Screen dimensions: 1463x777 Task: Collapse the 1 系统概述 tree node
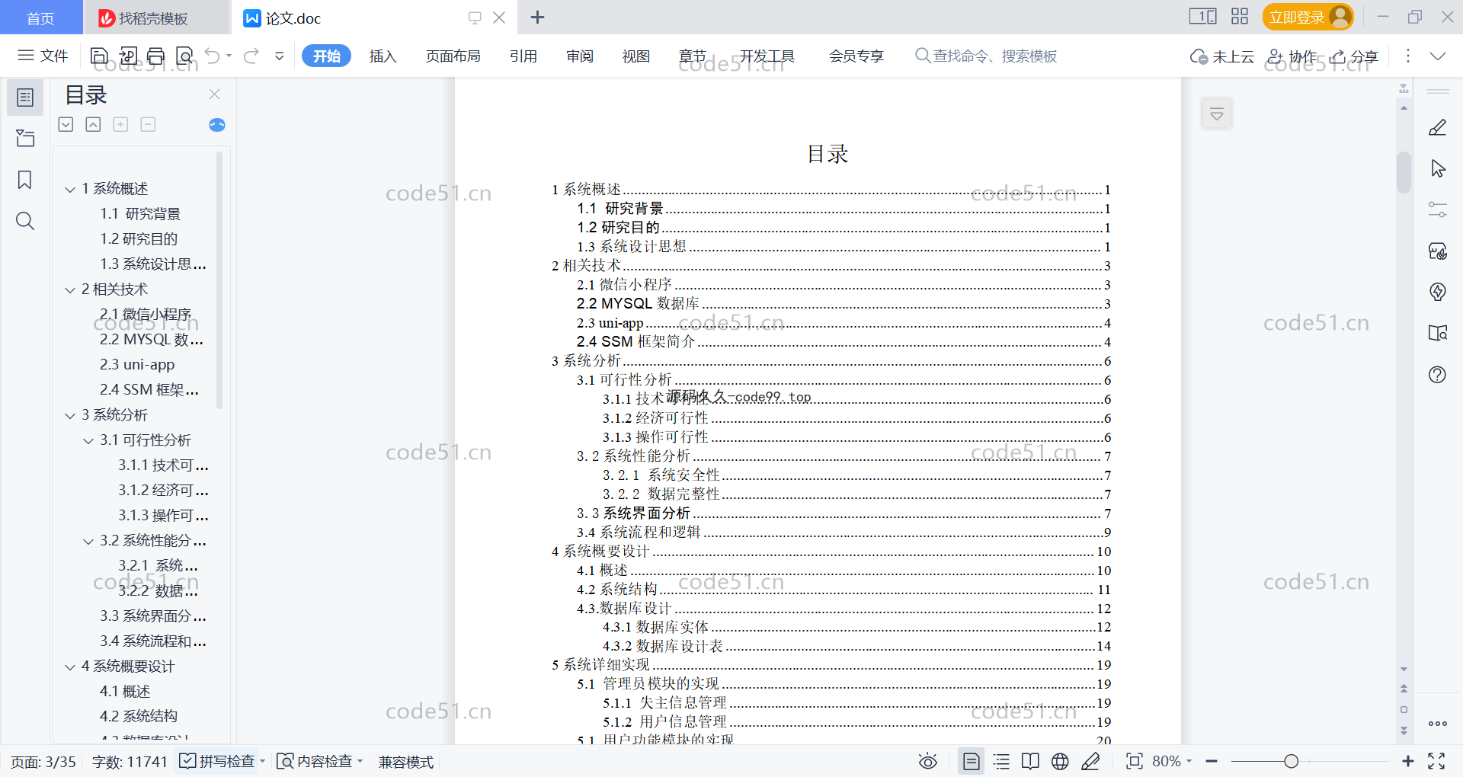[70, 189]
